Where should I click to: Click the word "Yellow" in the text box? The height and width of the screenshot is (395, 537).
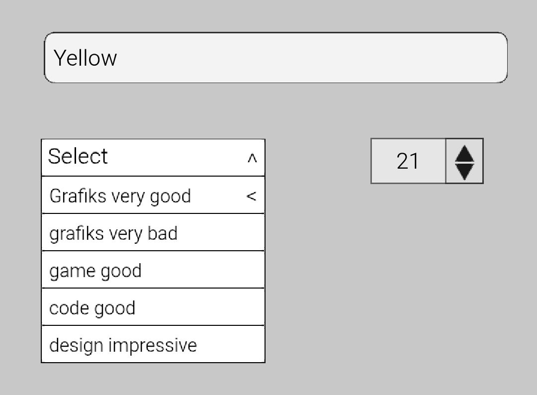(85, 58)
